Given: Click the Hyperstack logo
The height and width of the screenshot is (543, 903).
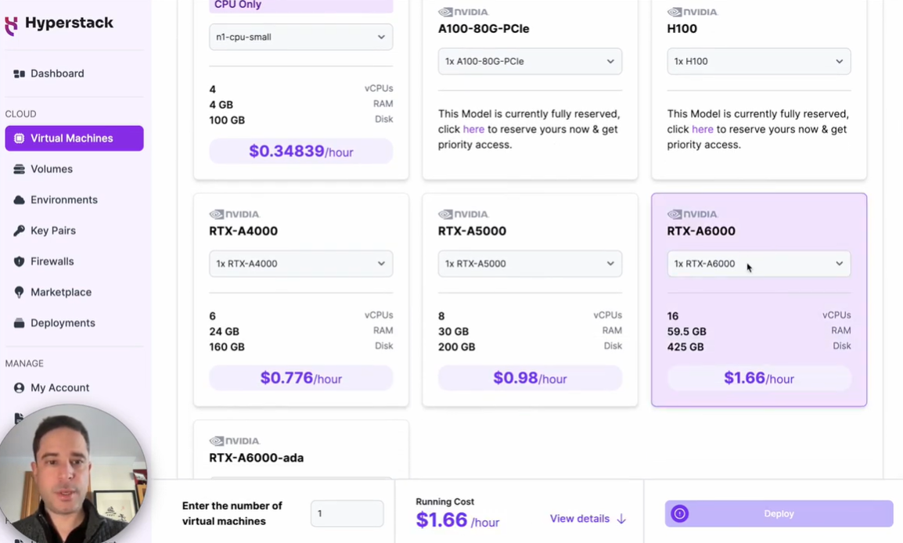Looking at the screenshot, I should point(59,23).
